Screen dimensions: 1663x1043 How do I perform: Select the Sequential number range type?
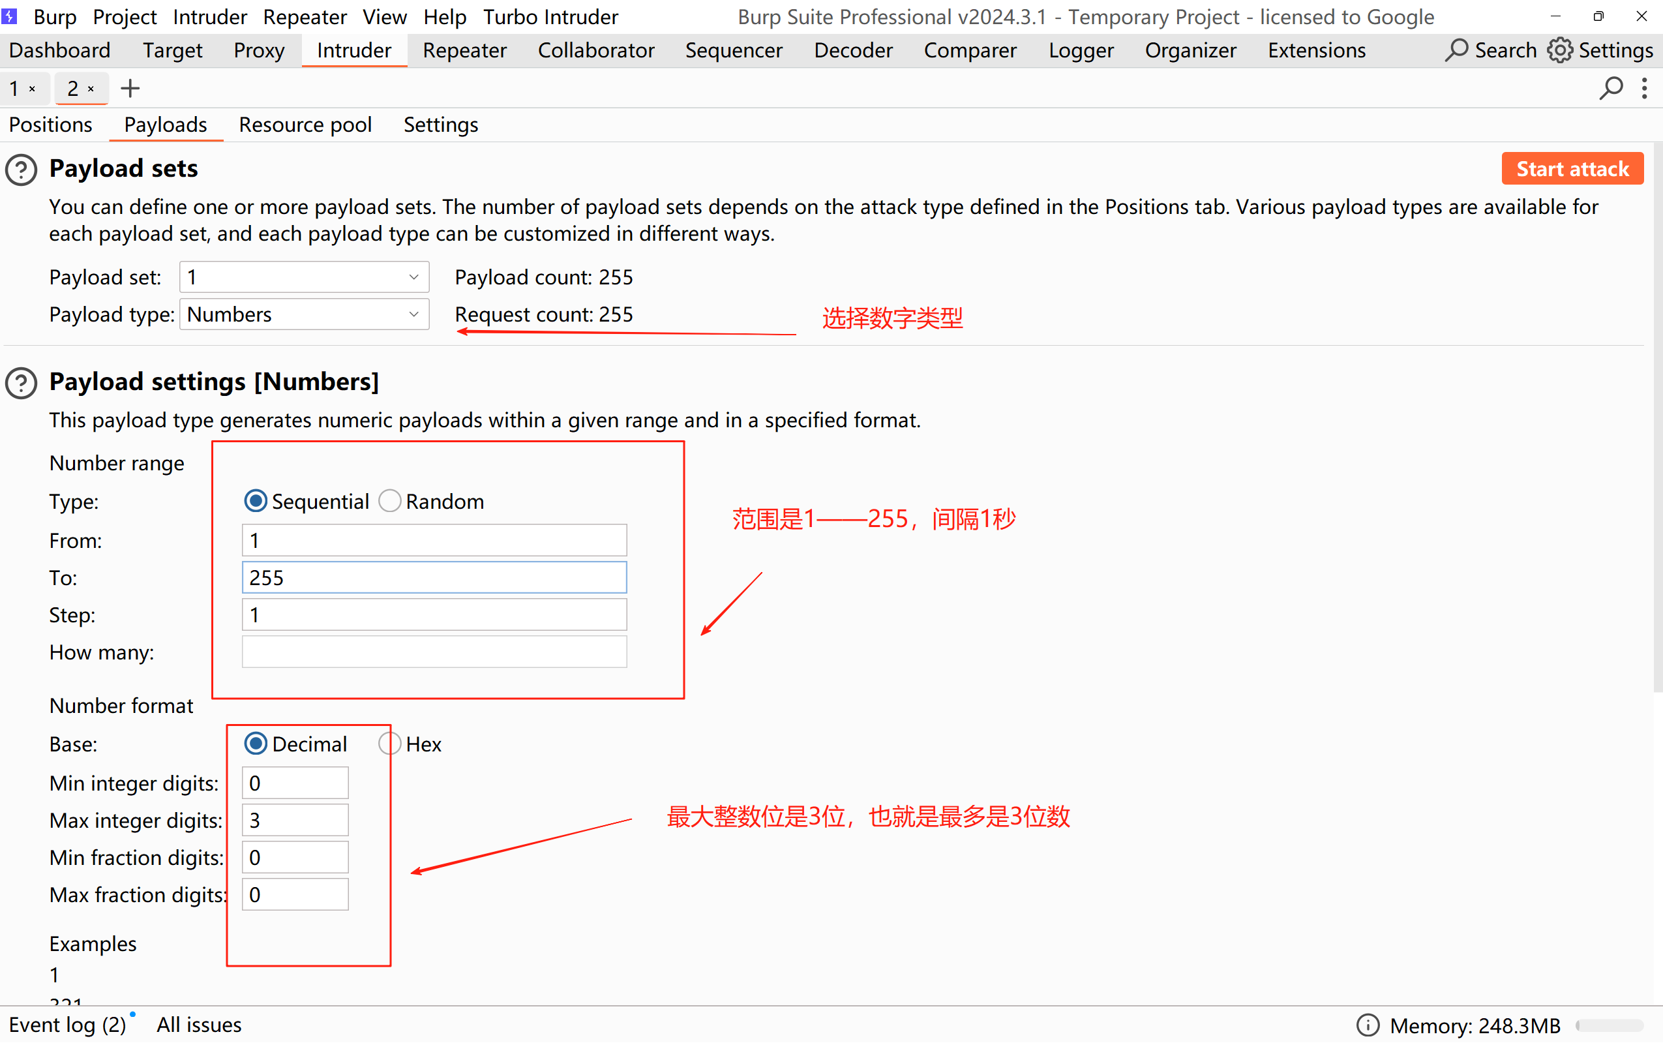click(x=256, y=501)
